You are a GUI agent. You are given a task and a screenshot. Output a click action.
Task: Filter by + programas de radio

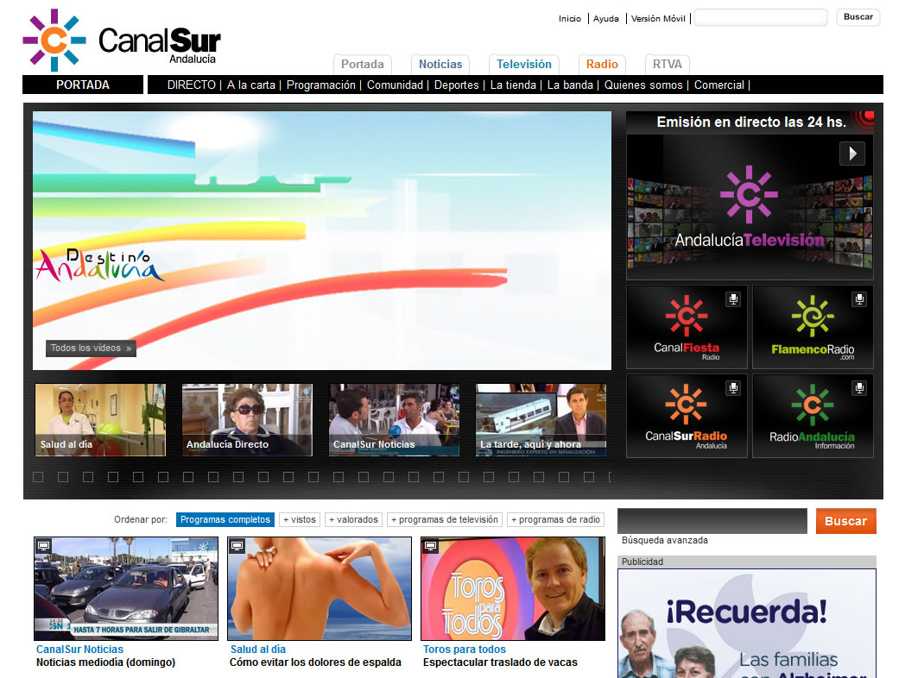[x=556, y=519]
